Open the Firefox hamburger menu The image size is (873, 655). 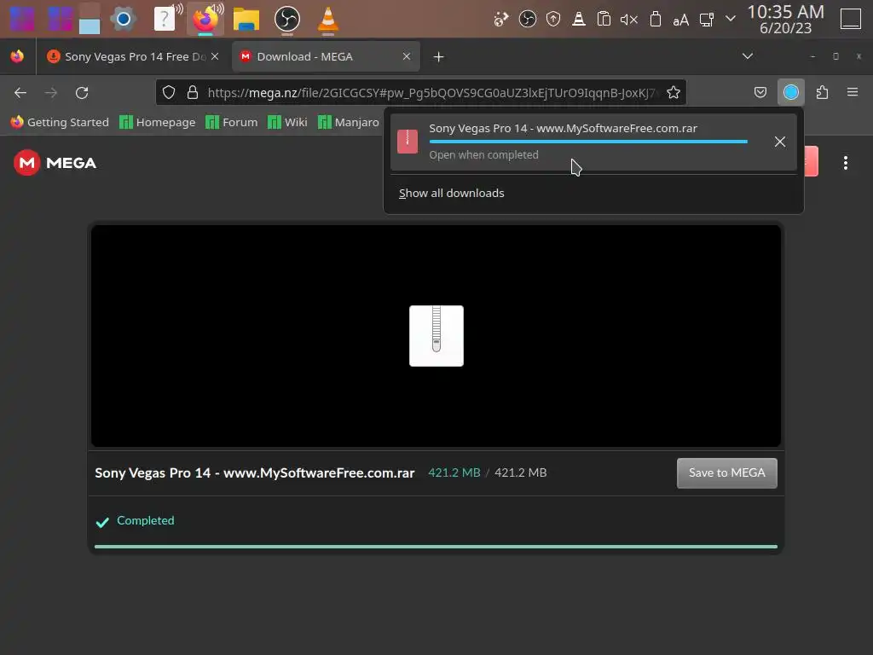pyautogui.click(x=853, y=92)
